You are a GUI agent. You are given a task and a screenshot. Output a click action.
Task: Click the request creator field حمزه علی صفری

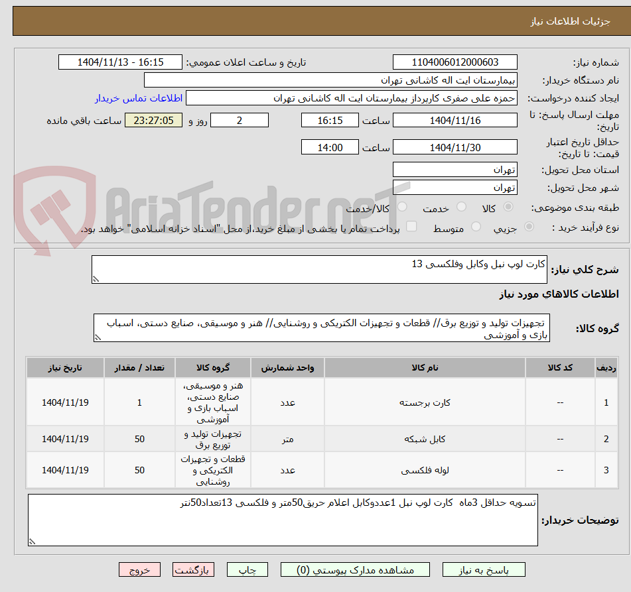[x=351, y=98]
